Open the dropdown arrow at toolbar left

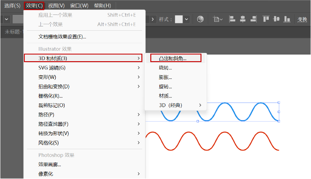(x=6, y=19)
